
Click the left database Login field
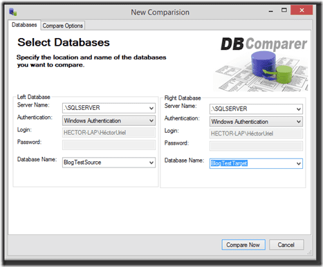[109, 133]
